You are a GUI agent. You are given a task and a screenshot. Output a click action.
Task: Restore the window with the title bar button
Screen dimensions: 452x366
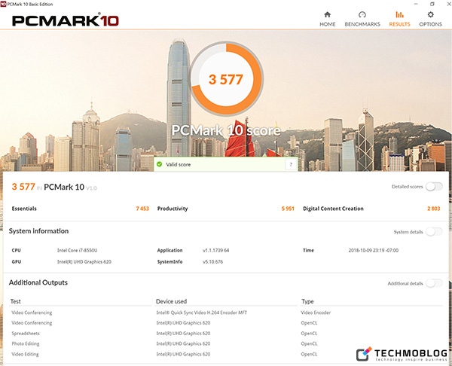(x=432, y=4)
